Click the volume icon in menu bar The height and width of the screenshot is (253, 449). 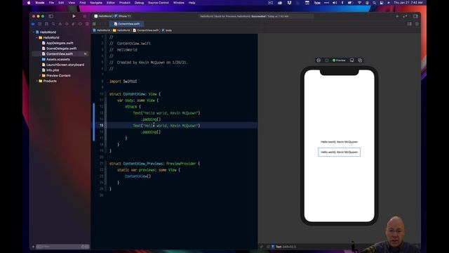point(335,3)
